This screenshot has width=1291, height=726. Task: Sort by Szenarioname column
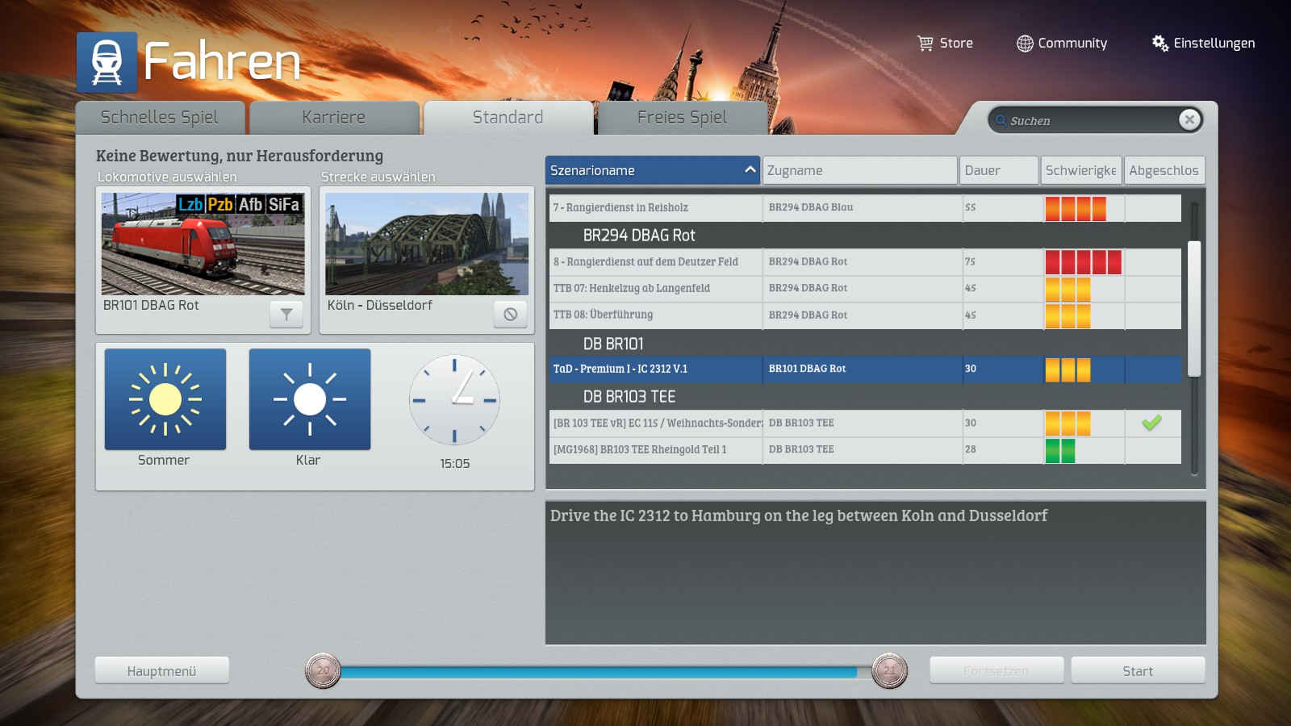point(653,170)
